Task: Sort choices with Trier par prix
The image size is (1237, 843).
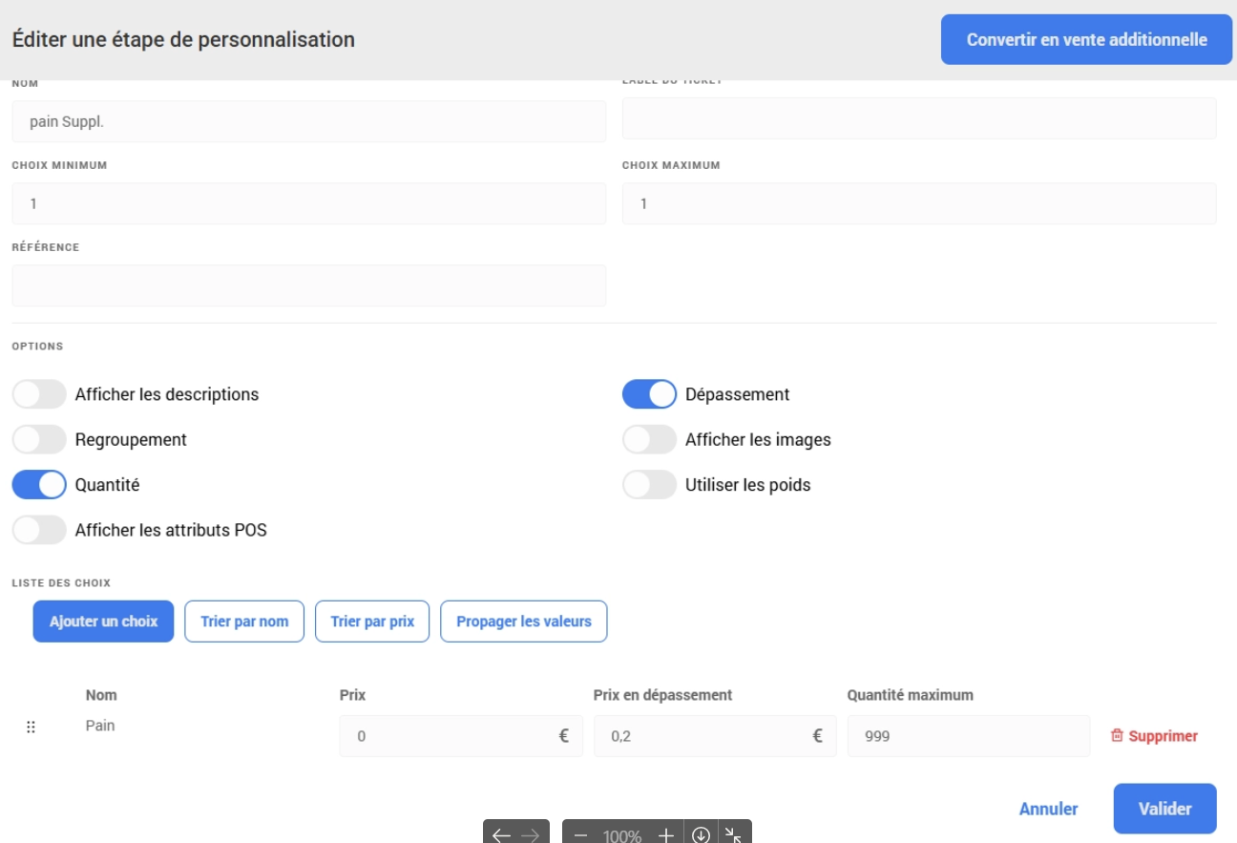Action: pos(372,622)
